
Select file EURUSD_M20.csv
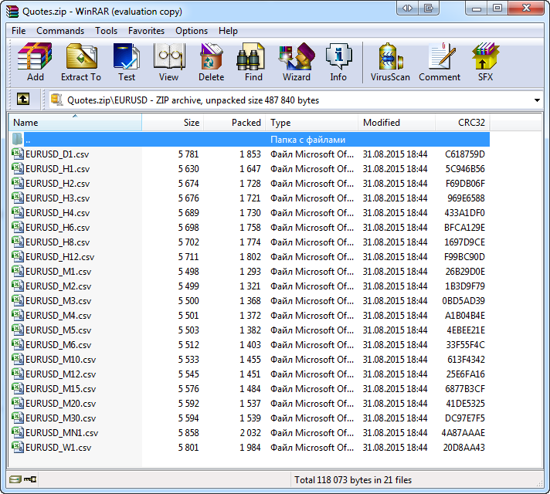coord(249,404)
